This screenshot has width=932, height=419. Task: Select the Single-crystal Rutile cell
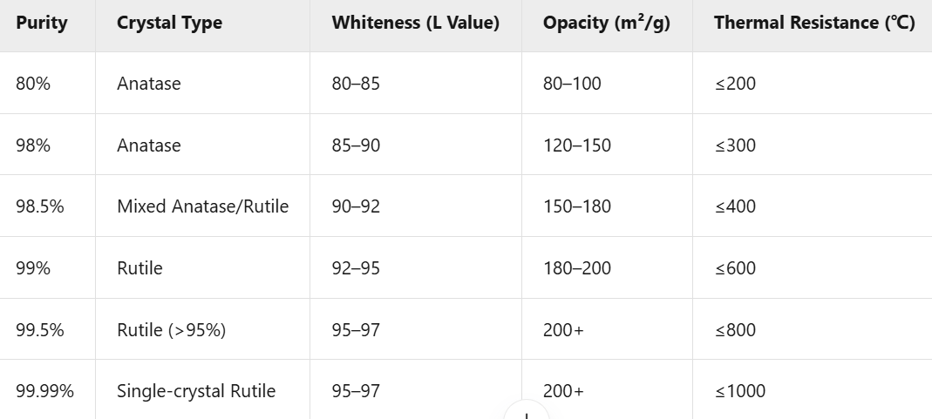196,391
